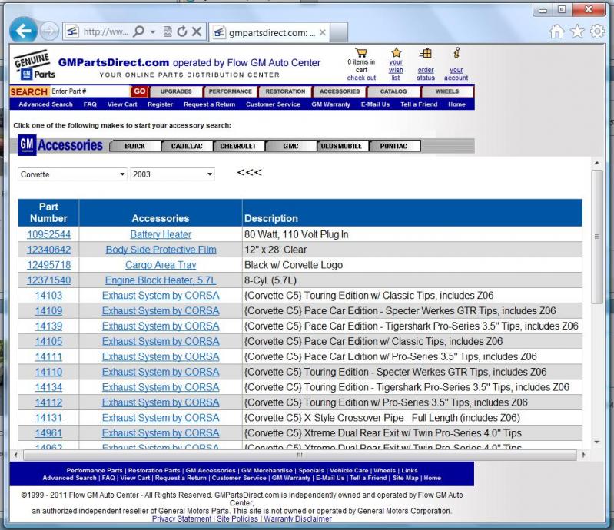
Task: Refresh the page with reload icon
Action: [182, 31]
